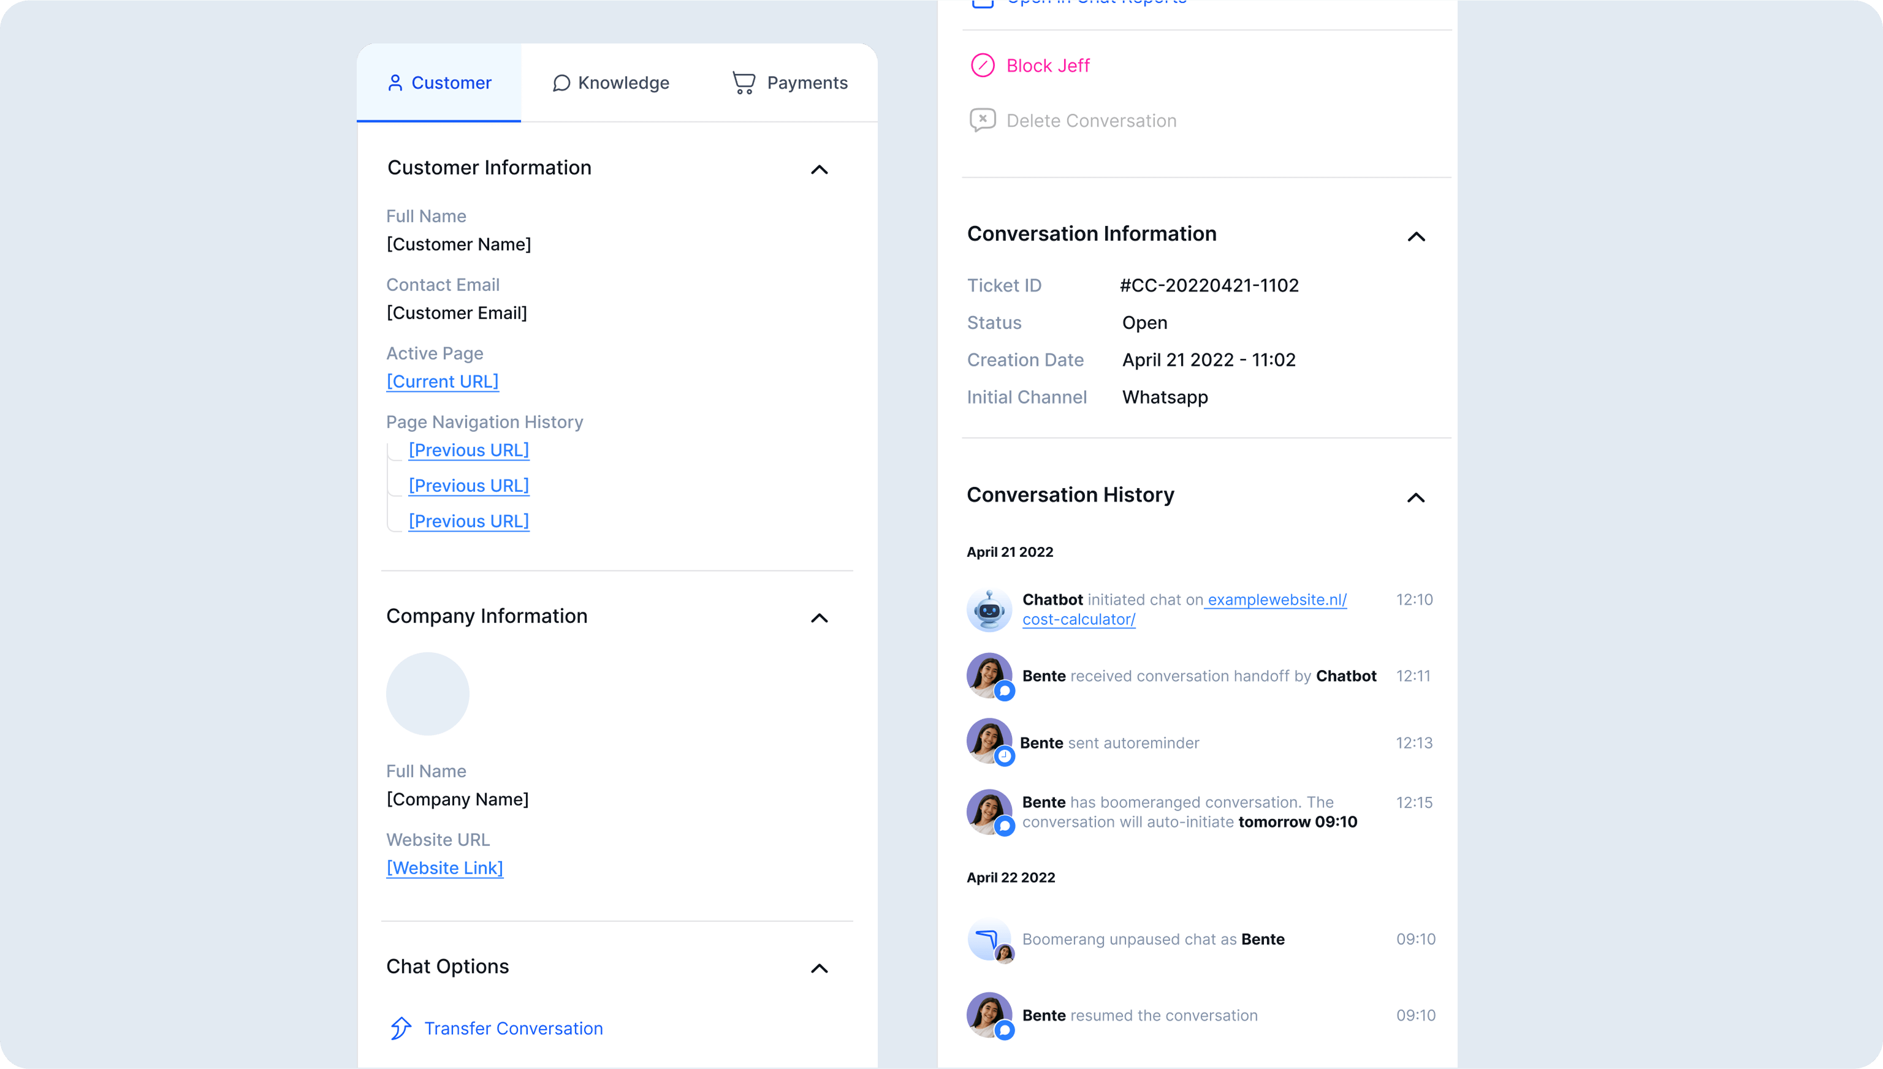The image size is (1883, 1069).
Task: Collapse the Conversation History section
Action: (x=1416, y=498)
